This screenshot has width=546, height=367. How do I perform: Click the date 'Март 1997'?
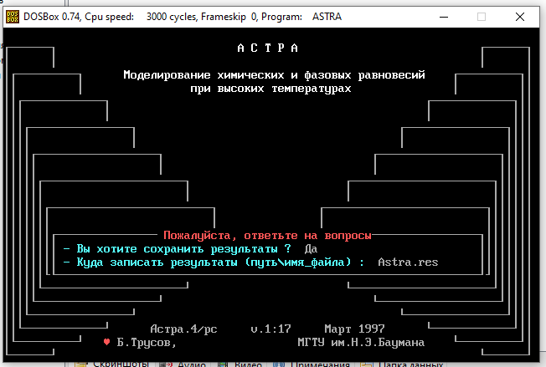(x=354, y=329)
